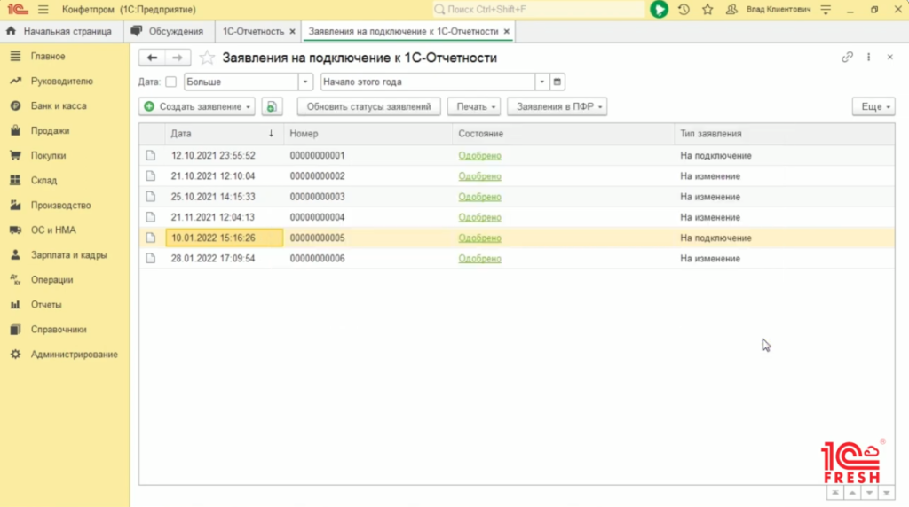
Task: Select the cell 28.01.2022 17:09:54
Action: click(224, 259)
